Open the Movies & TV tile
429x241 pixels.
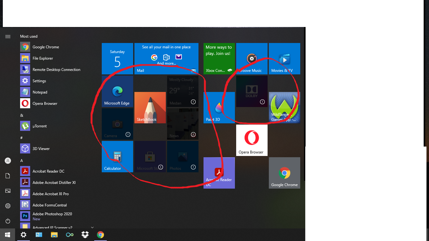coord(285,59)
